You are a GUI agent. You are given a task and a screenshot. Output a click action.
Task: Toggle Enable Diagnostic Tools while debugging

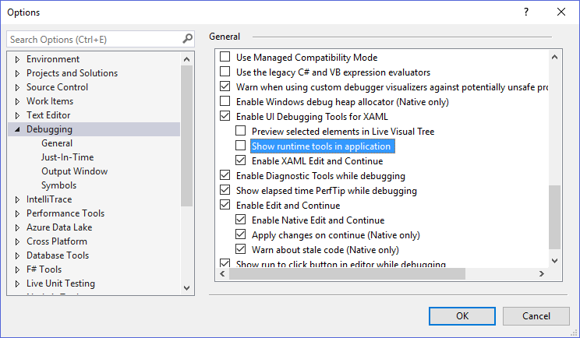coord(225,176)
